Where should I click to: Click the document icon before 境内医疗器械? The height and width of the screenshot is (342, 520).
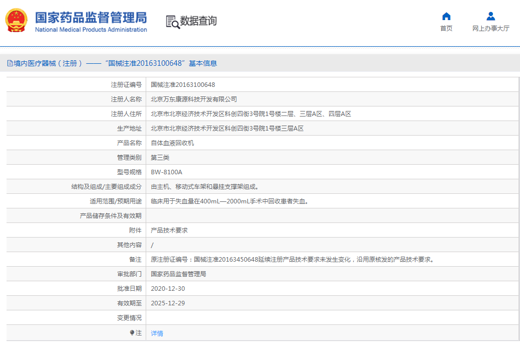click(10, 63)
